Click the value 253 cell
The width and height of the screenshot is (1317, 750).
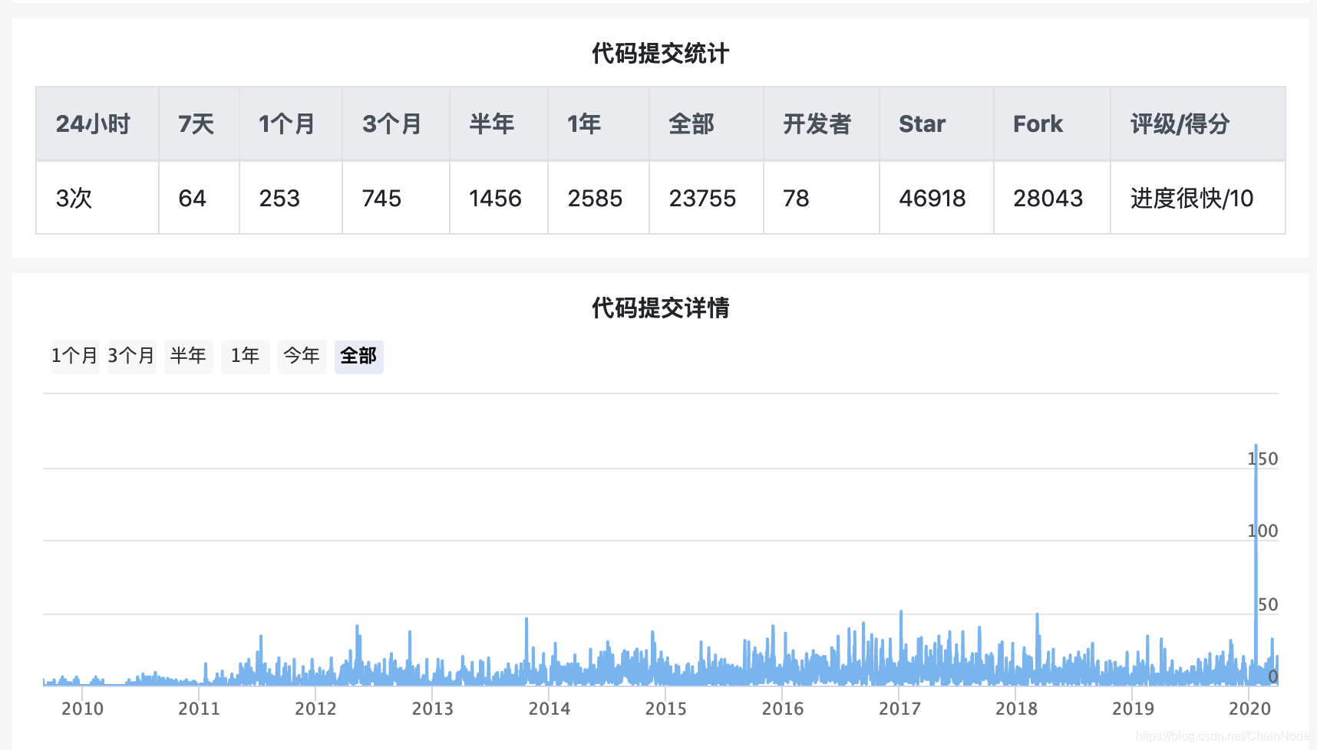pyautogui.click(x=291, y=198)
